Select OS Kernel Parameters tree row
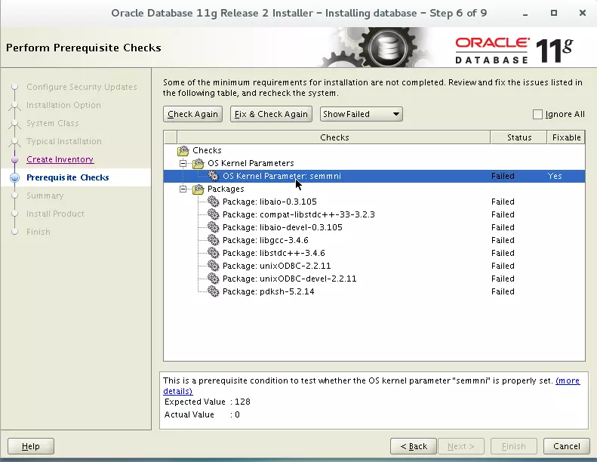Screen dimensions: 597x462 point(374,163)
